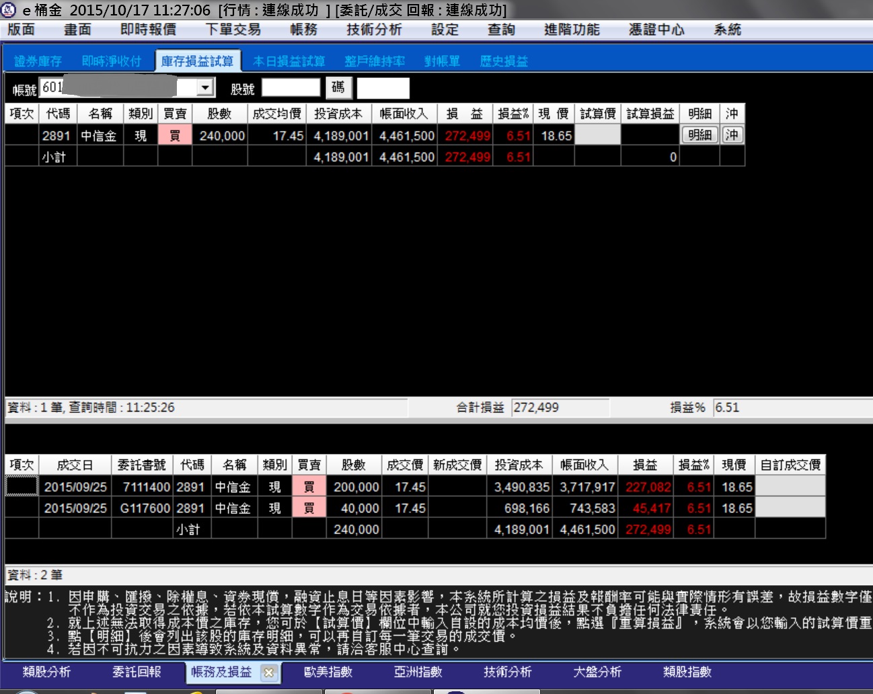Click the 沖 button in the 中信金 row
Image resolution: width=873 pixels, height=694 pixels.
(732, 135)
